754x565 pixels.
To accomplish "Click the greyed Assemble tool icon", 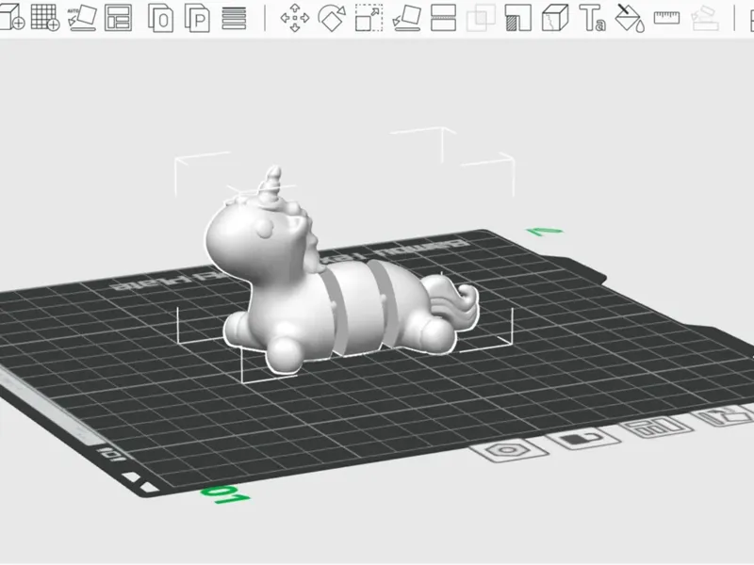I will tap(704, 18).
